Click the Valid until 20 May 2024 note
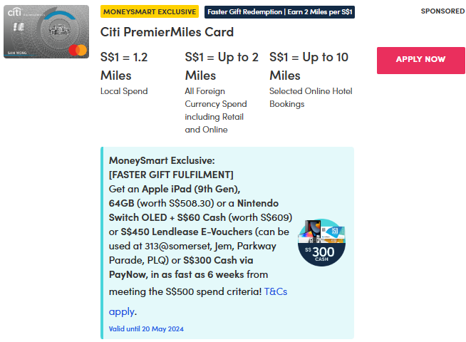The width and height of the screenshot is (466, 342). pos(146,328)
